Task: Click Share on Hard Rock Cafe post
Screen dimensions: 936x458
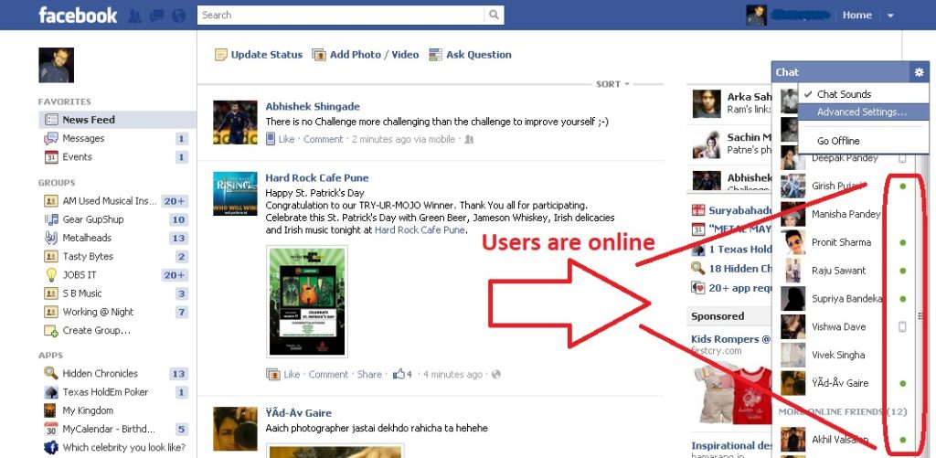Action: pos(369,375)
